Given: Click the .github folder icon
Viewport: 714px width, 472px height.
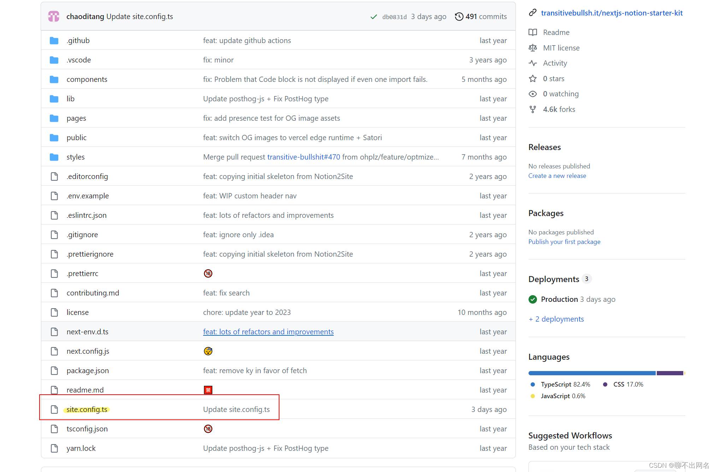Looking at the screenshot, I should [54, 41].
